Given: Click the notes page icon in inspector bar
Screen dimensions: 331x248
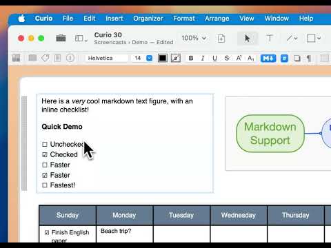Looking at the screenshot, I should coord(58,58).
